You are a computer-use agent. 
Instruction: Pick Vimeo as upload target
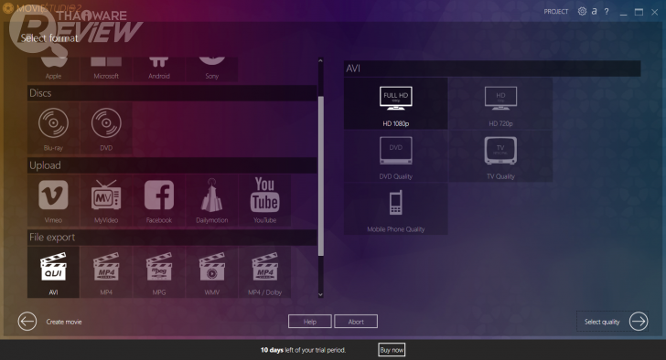[53, 200]
